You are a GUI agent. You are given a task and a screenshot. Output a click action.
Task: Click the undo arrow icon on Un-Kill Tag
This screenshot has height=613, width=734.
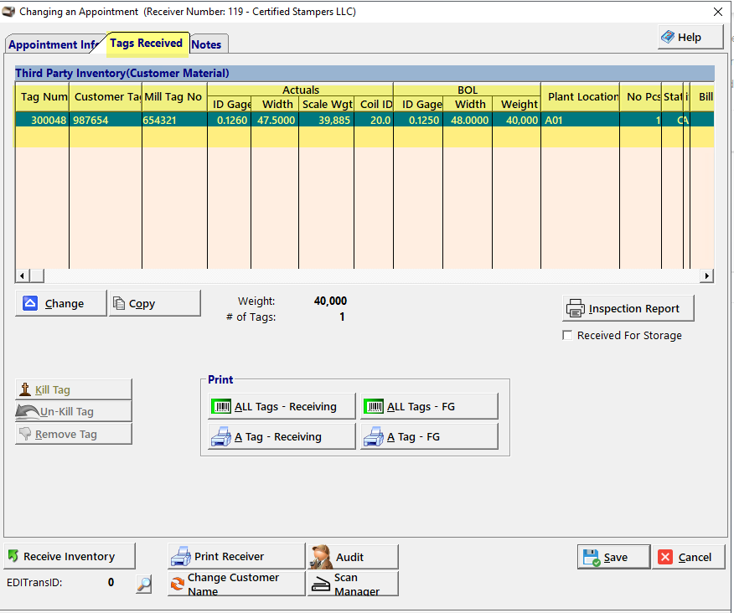coord(28,411)
